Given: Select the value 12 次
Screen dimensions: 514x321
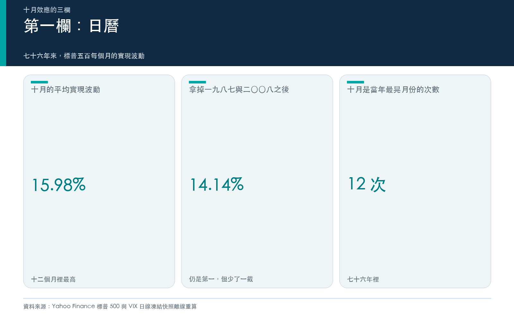Looking at the screenshot, I should [x=367, y=184].
